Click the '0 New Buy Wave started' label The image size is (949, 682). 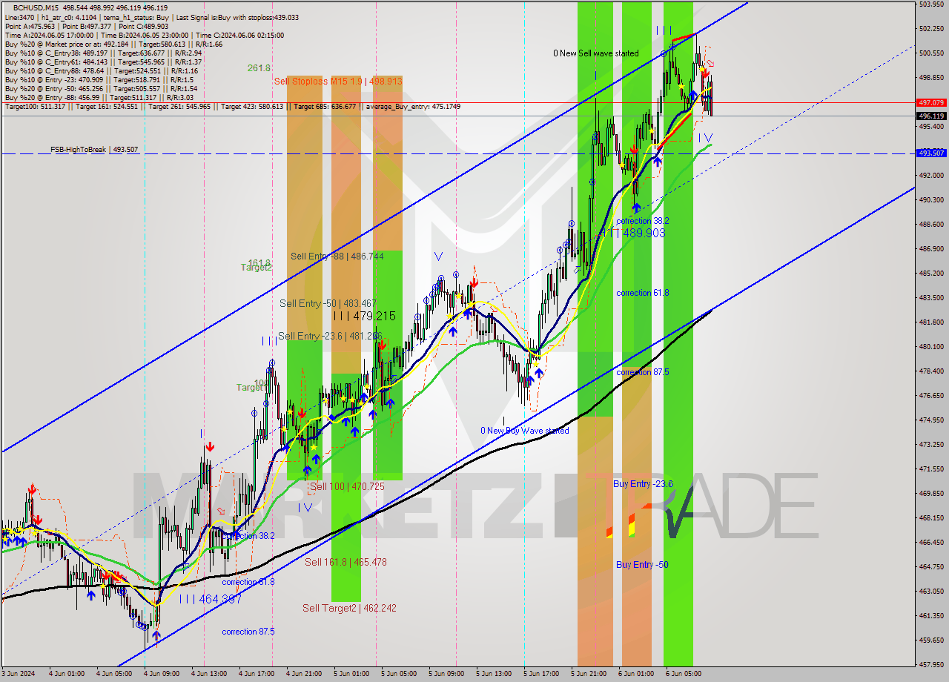click(x=525, y=431)
